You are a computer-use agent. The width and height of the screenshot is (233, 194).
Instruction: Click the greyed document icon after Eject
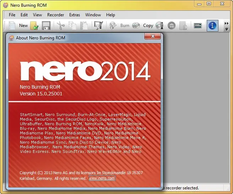coord(183,26)
